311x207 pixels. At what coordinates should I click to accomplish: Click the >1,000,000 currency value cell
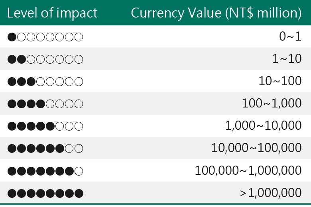tap(271, 193)
